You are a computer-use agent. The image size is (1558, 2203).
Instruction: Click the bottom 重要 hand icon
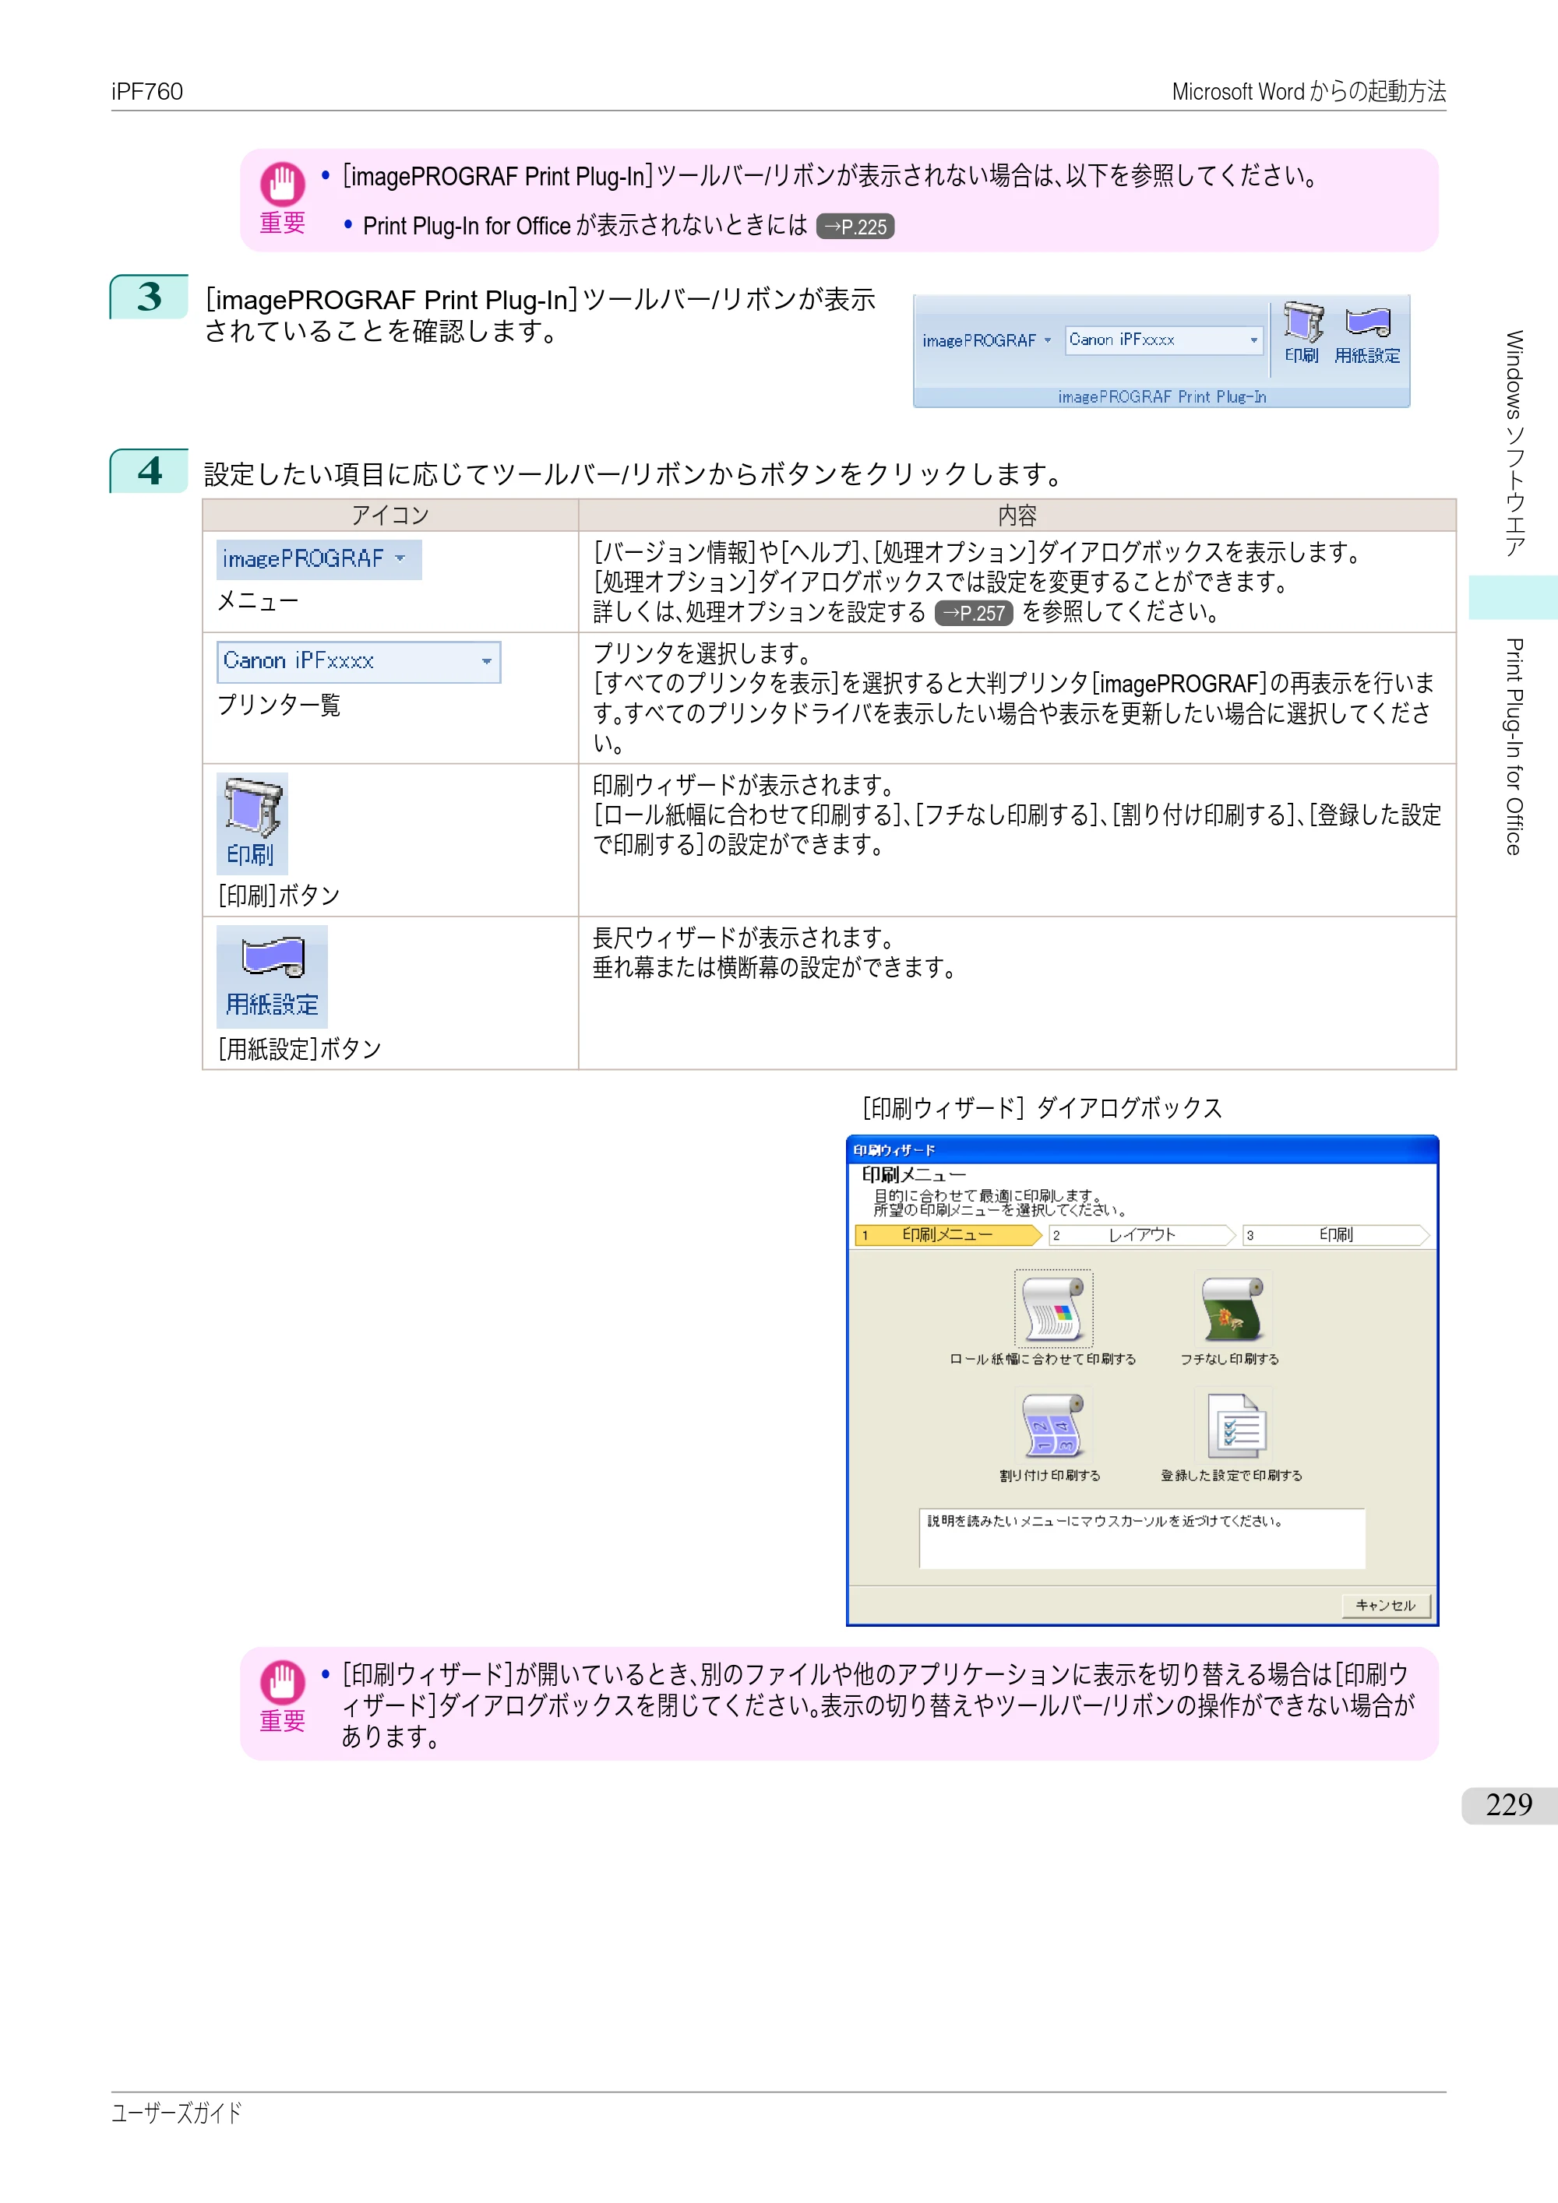pos(282,1682)
